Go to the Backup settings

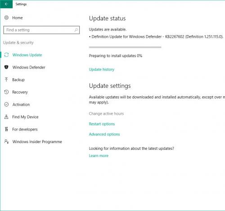click(18, 80)
